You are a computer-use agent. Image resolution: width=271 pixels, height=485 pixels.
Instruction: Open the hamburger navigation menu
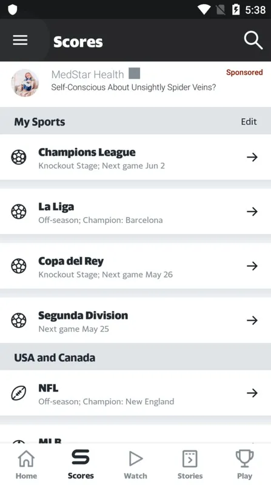20,40
